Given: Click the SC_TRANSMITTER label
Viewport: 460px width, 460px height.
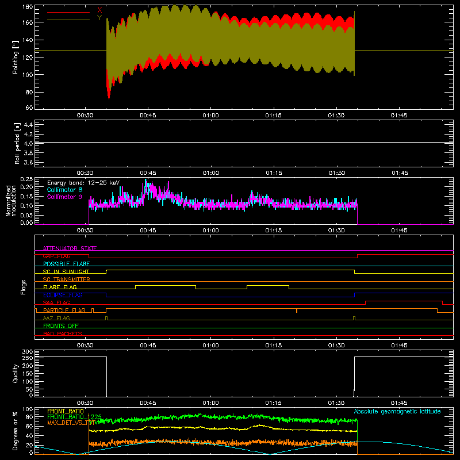Looking at the screenshot, I should [67, 279].
